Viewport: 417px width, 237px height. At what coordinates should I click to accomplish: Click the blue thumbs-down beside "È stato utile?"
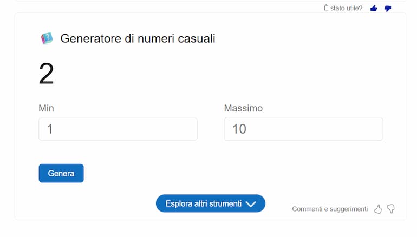[388, 9]
